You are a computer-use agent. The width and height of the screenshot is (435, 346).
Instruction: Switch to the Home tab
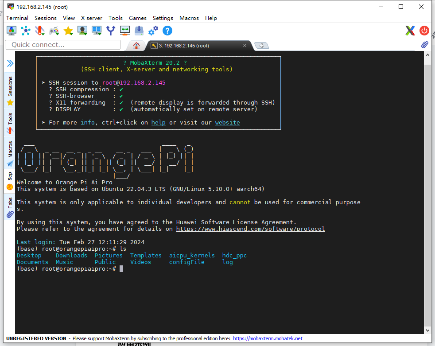point(136,46)
